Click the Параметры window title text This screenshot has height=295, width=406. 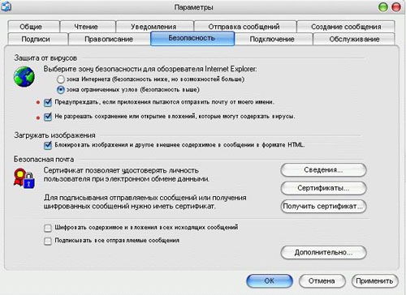pyautogui.click(x=194, y=7)
